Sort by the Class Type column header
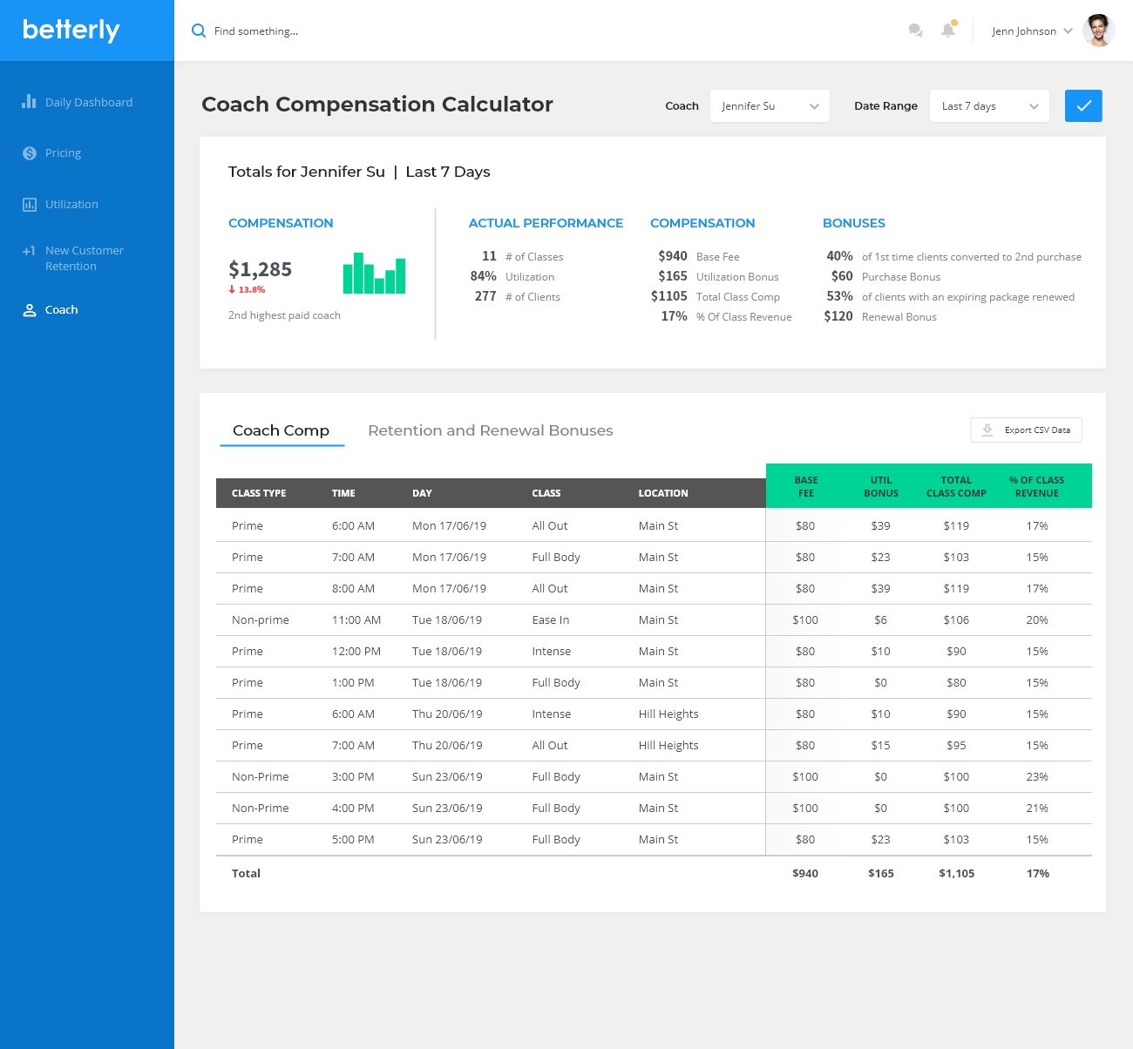Screen dimensions: 1133x1049 pyautogui.click(x=259, y=493)
